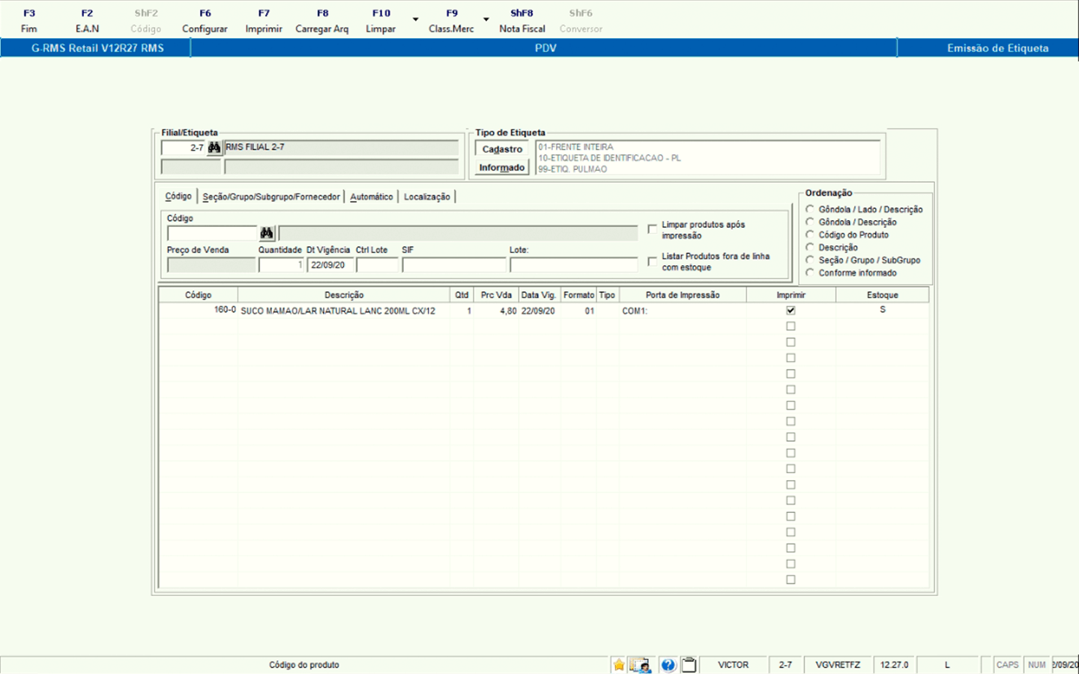
Task: Open the dropdown arrow beside F9 Class.Merc
Action: [486, 19]
